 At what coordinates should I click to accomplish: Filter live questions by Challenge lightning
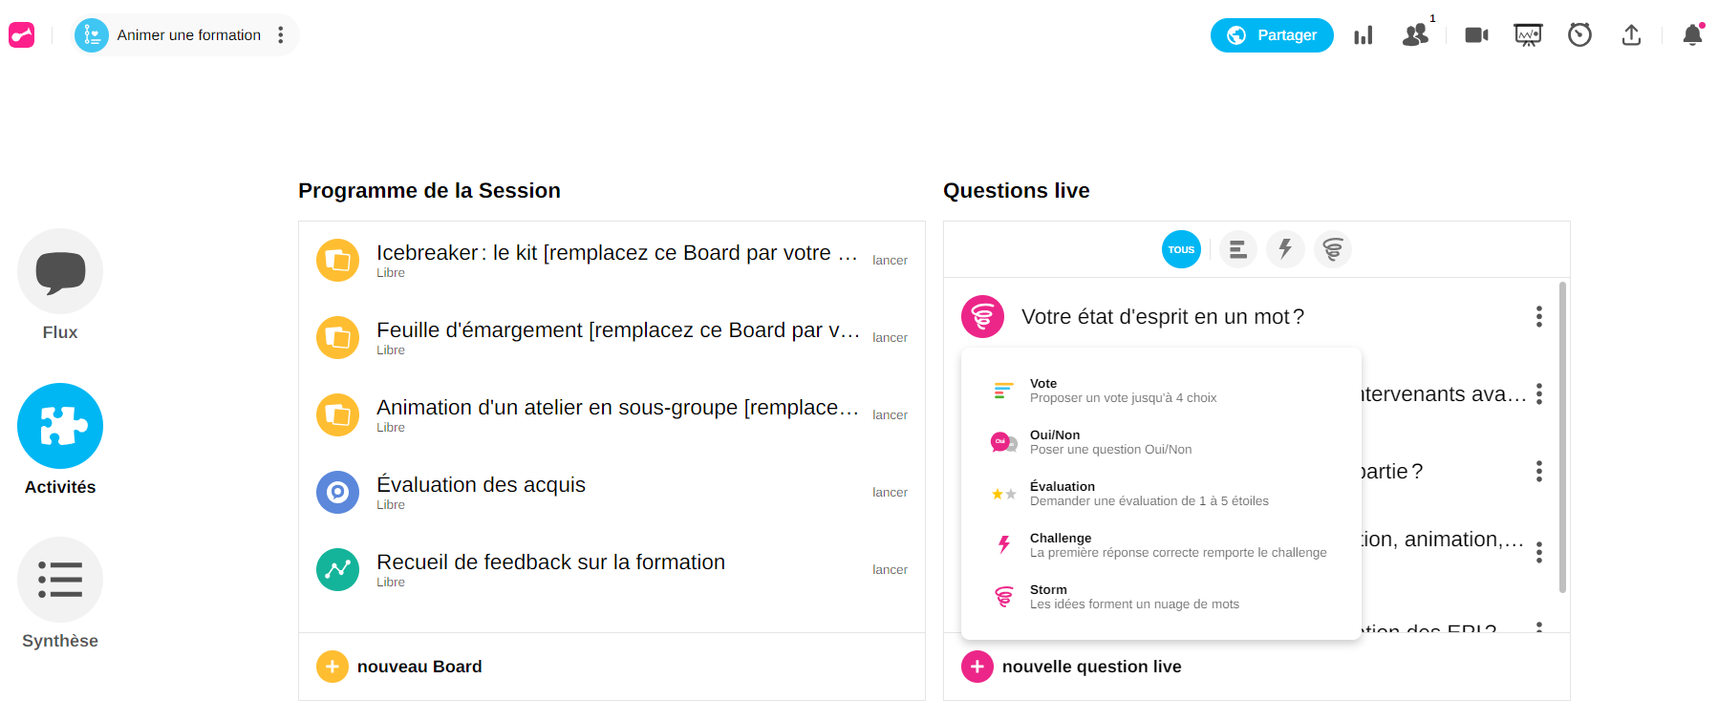click(1285, 249)
